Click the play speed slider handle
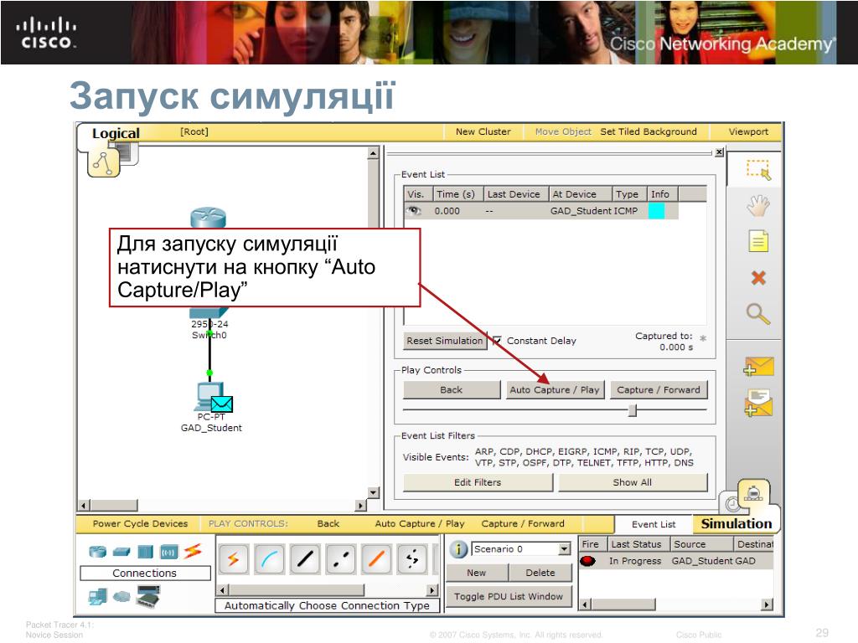Image resolution: width=858 pixels, height=643 pixels. [x=633, y=410]
